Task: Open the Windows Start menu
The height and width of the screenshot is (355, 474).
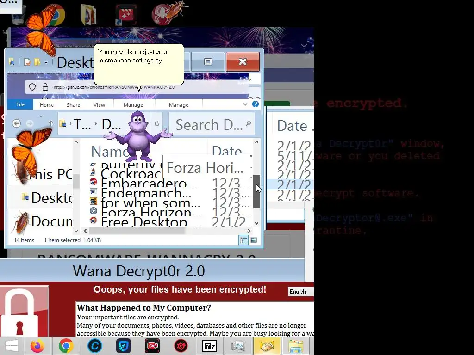Action: click(12, 346)
